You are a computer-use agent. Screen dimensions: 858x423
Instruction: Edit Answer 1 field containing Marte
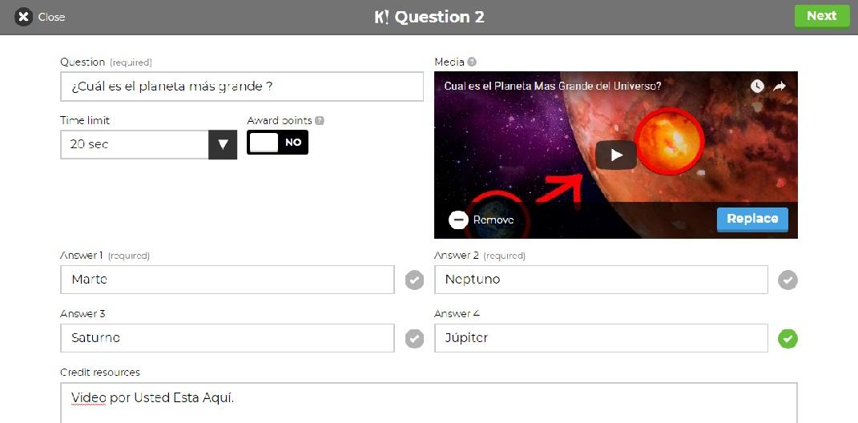[227, 280]
